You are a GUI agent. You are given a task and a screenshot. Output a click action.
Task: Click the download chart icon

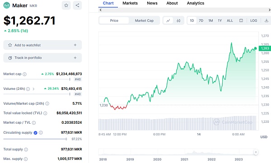266,21
